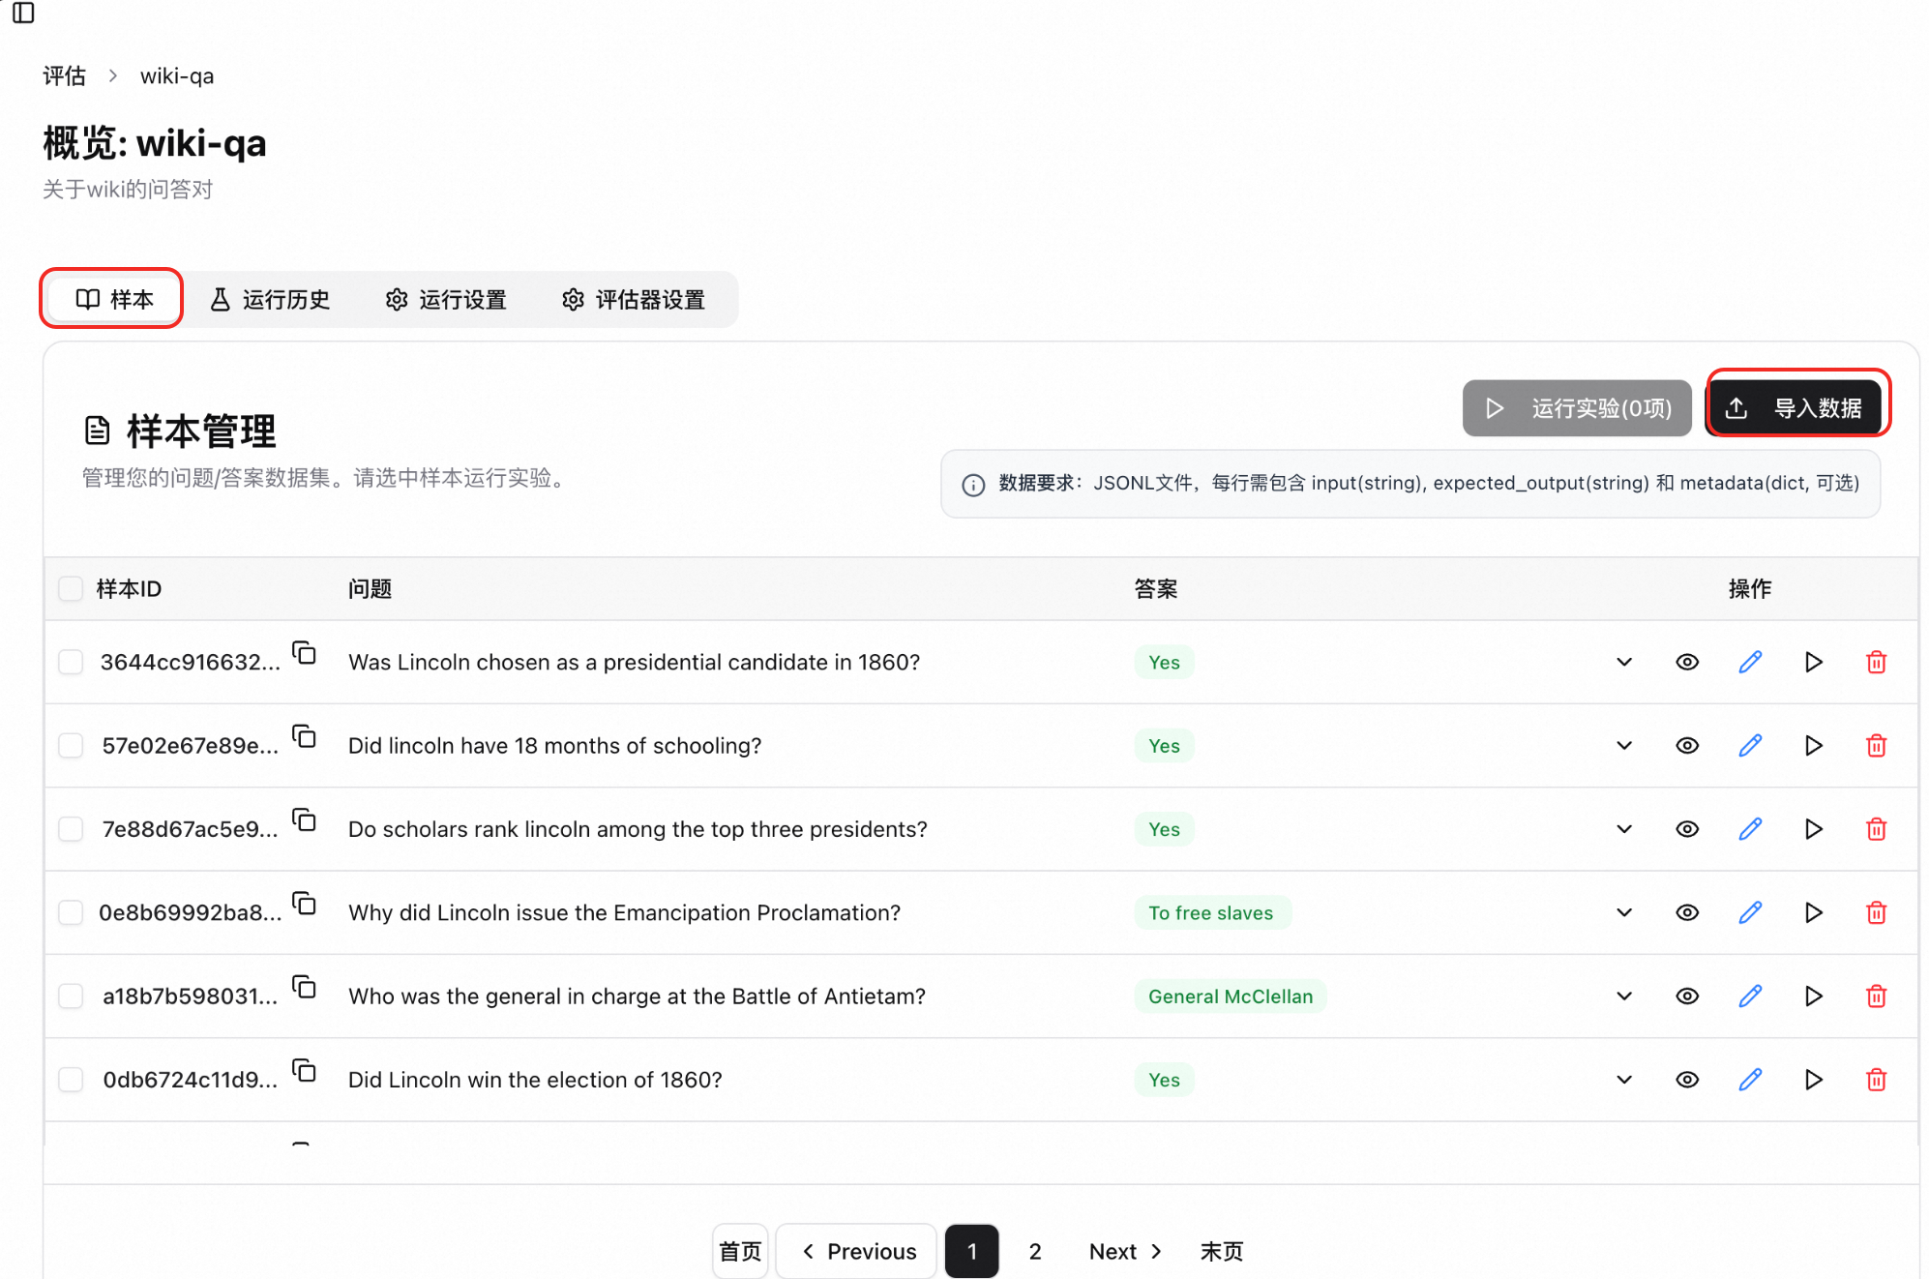1929x1279 pixels.
Task: Check the box for sample 57e02e67e89e
Action: click(71, 745)
